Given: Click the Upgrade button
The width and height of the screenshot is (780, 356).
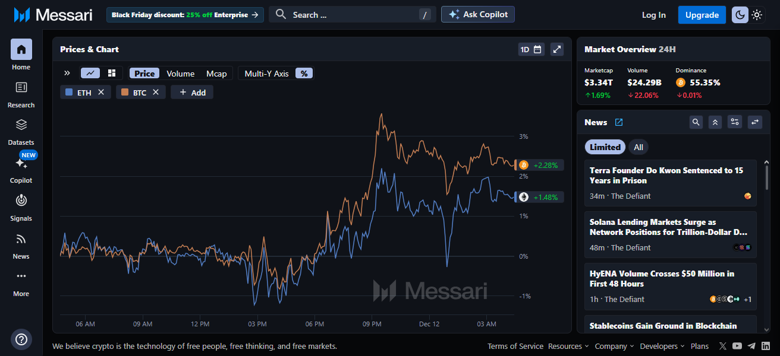Looking at the screenshot, I should (x=702, y=15).
